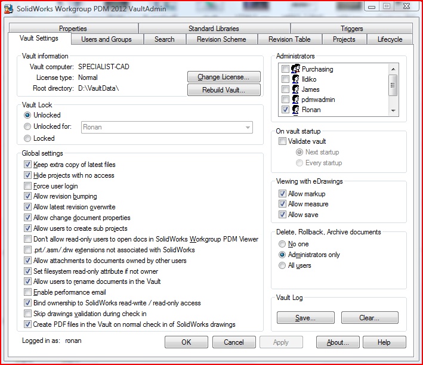This screenshot has height=365, width=423.
Task: Toggle Allow users to create sub projects
Action: pyautogui.click(x=27, y=228)
